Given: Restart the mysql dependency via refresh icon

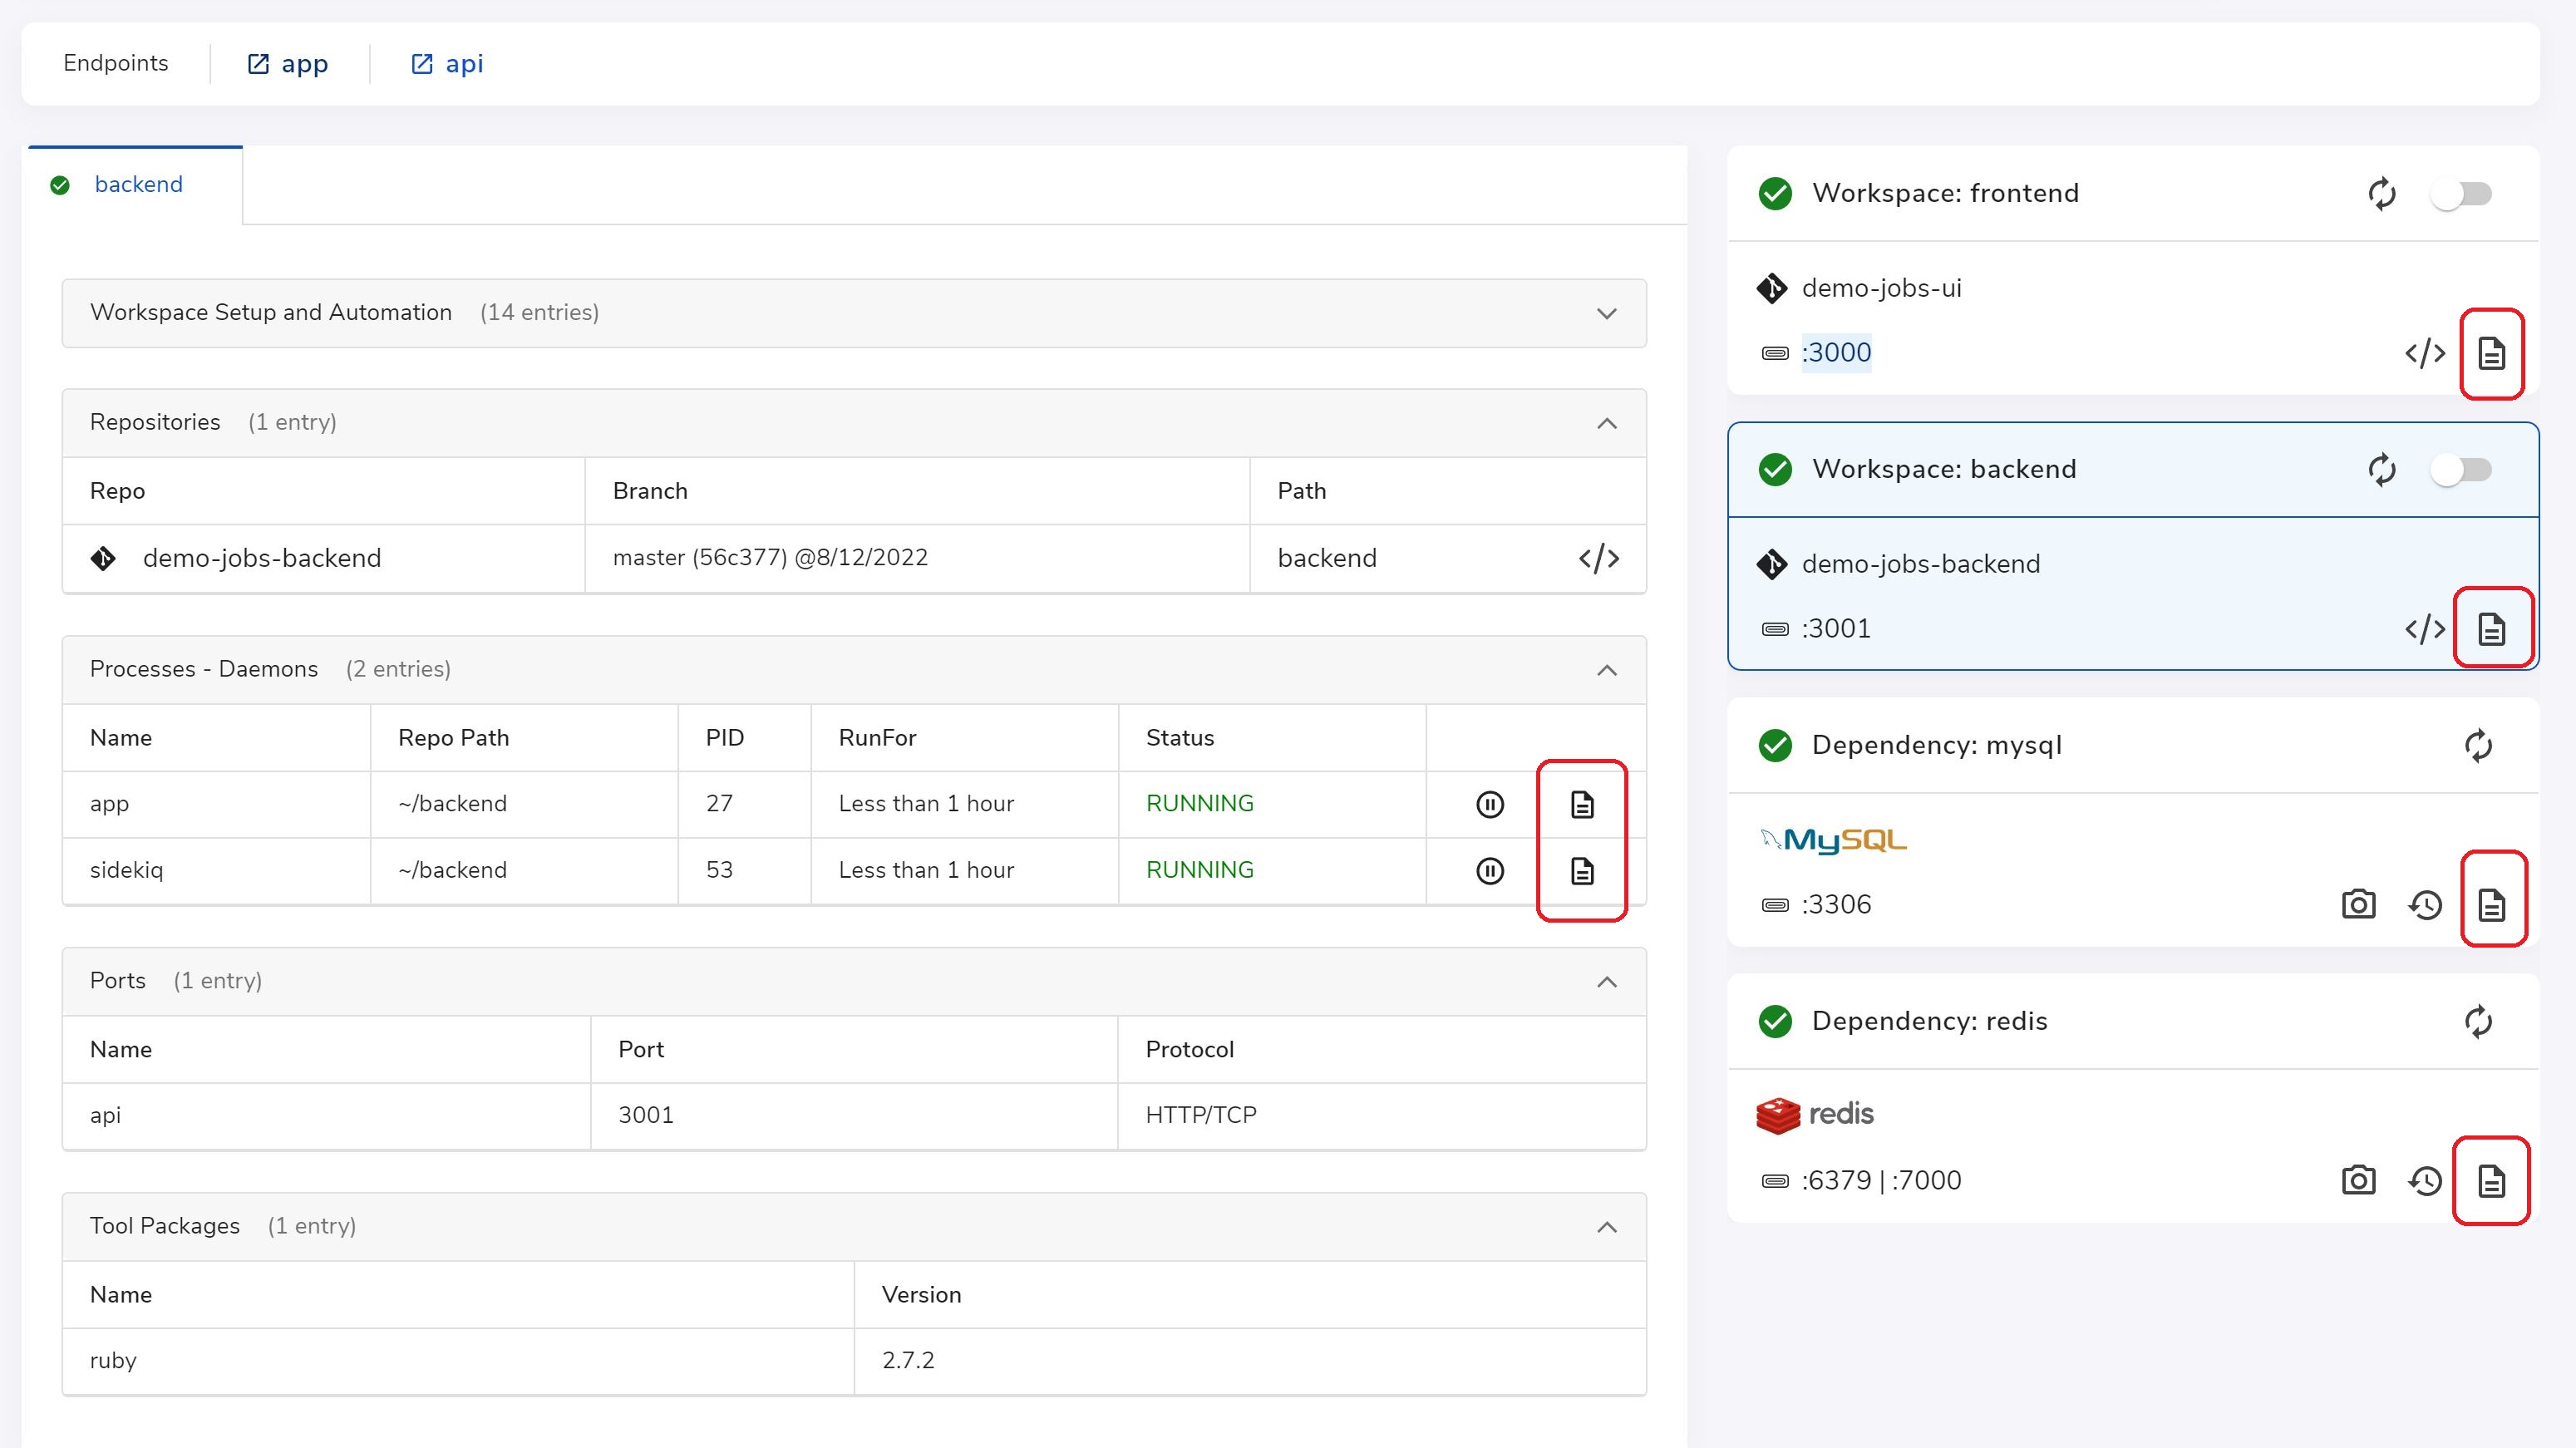Looking at the screenshot, I should click(2477, 746).
